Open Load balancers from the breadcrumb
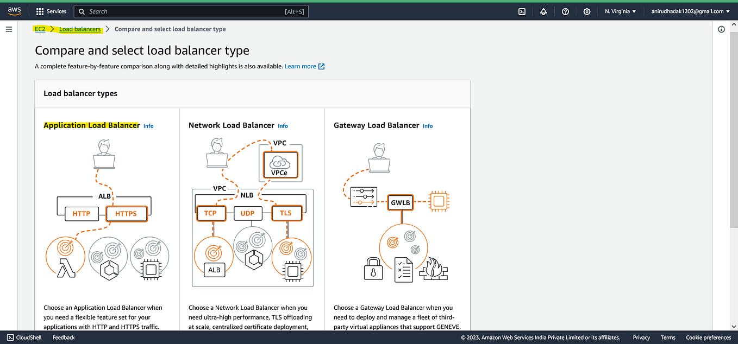This screenshot has height=344, width=738. coord(79,29)
